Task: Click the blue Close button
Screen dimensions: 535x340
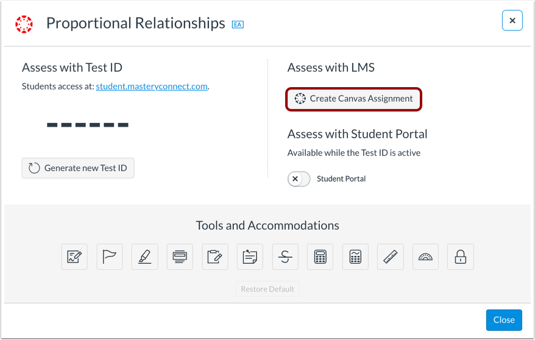Action: coord(504,320)
